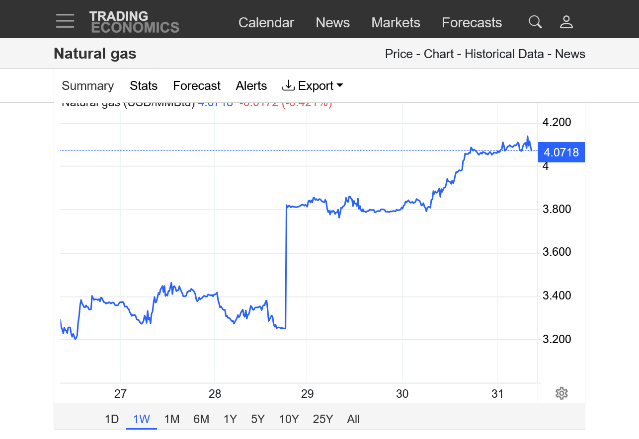Image resolution: width=639 pixels, height=439 pixels.
Task: Go to Calendar in top navigation
Action: click(x=266, y=23)
